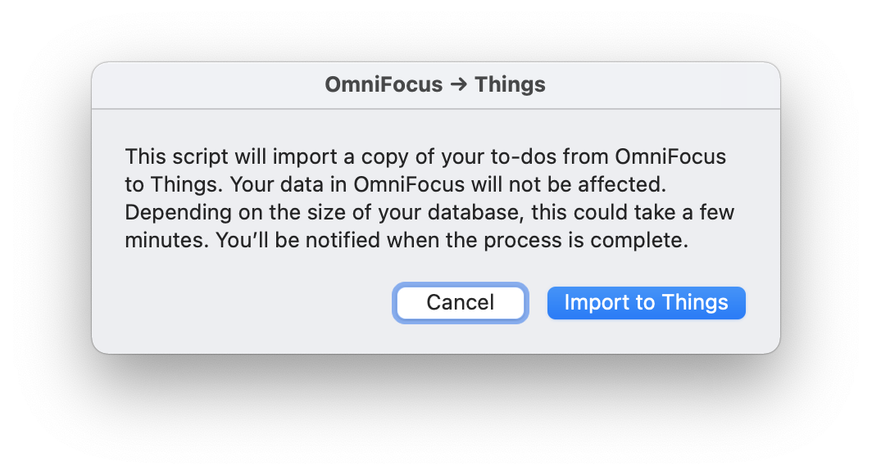872x475 pixels.
Task: Click the sentence "Your data in OmniFocus will not be affected"
Action: 447,184
